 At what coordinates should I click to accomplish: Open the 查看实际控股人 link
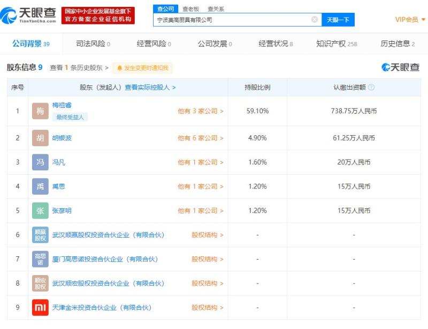coord(147,87)
